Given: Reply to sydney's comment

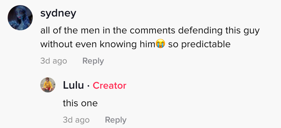Looking at the screenshot, I should pyautogui.click(x=93, y=61).
